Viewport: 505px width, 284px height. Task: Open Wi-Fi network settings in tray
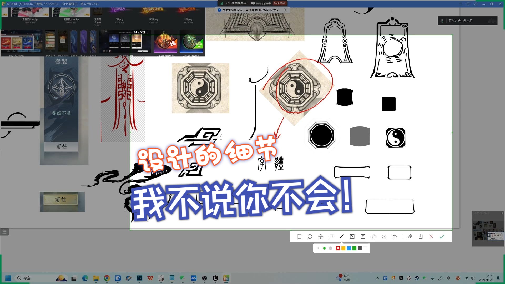[467, 278]
